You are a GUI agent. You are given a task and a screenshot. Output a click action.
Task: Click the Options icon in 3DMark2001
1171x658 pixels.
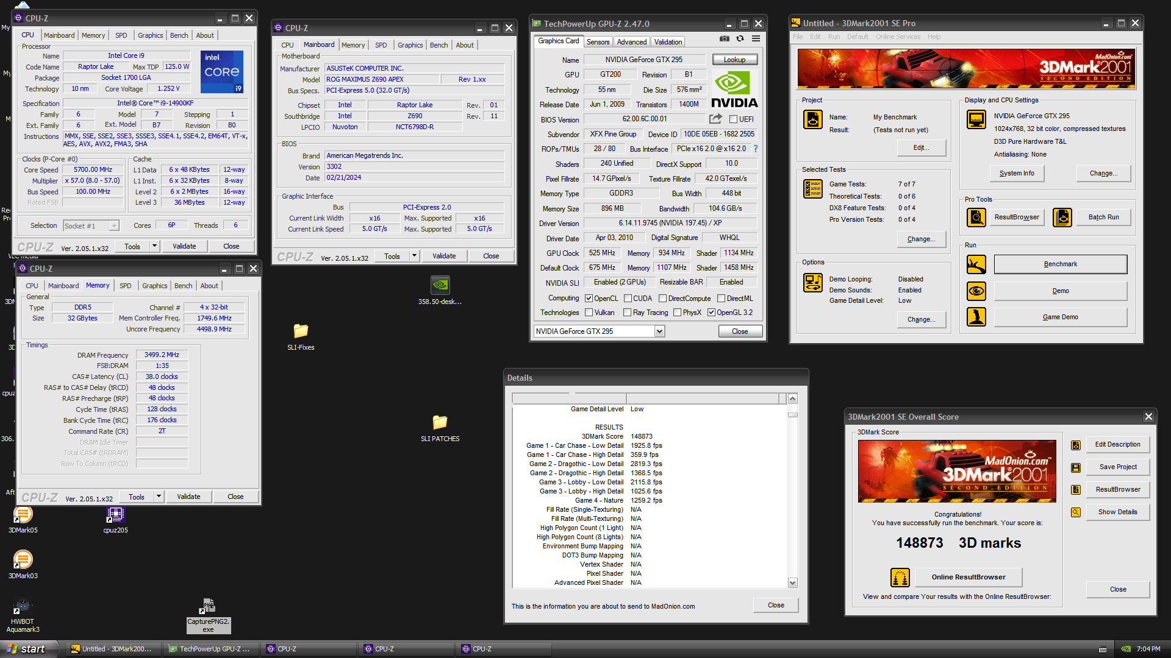coord(812,283)
